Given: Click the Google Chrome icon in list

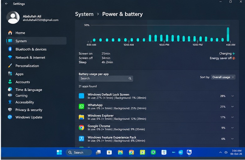Looking at the screenshot, I should (x=82, y=128).
